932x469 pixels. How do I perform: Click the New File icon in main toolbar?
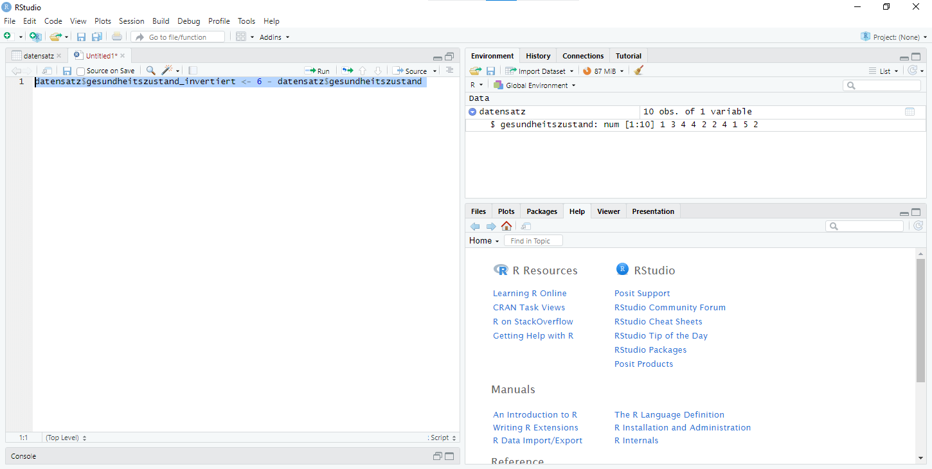coord(8,37)
